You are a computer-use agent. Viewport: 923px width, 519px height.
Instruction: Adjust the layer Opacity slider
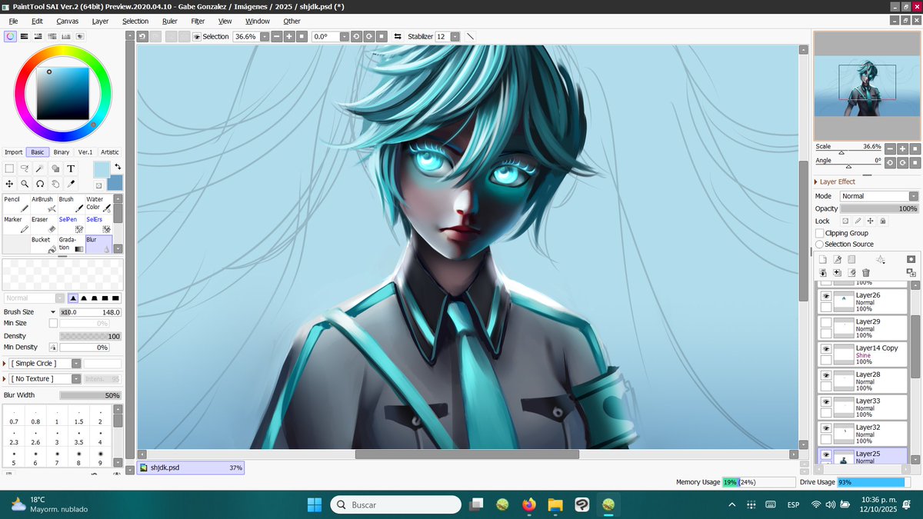(879, 208)
